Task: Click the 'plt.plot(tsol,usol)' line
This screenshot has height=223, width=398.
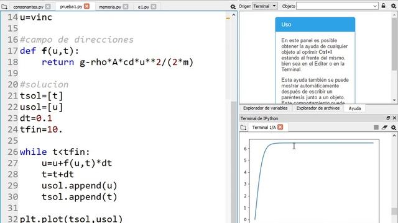Action: 71,219
